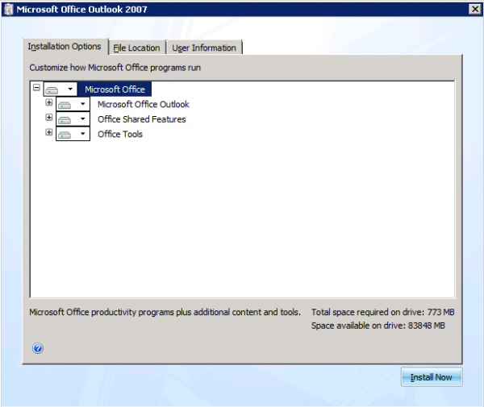Open install option dropdown for Microsoft Office

pyautogui.click(x=60, y=89)
